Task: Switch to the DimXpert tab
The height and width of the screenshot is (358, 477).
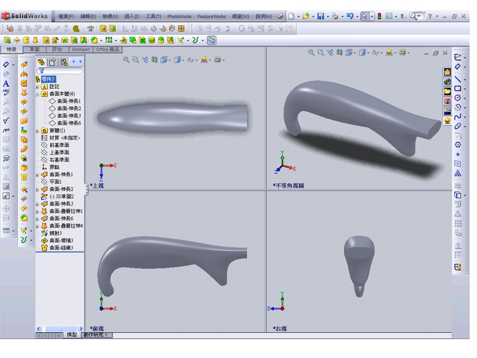Action: tap(81, 49)
